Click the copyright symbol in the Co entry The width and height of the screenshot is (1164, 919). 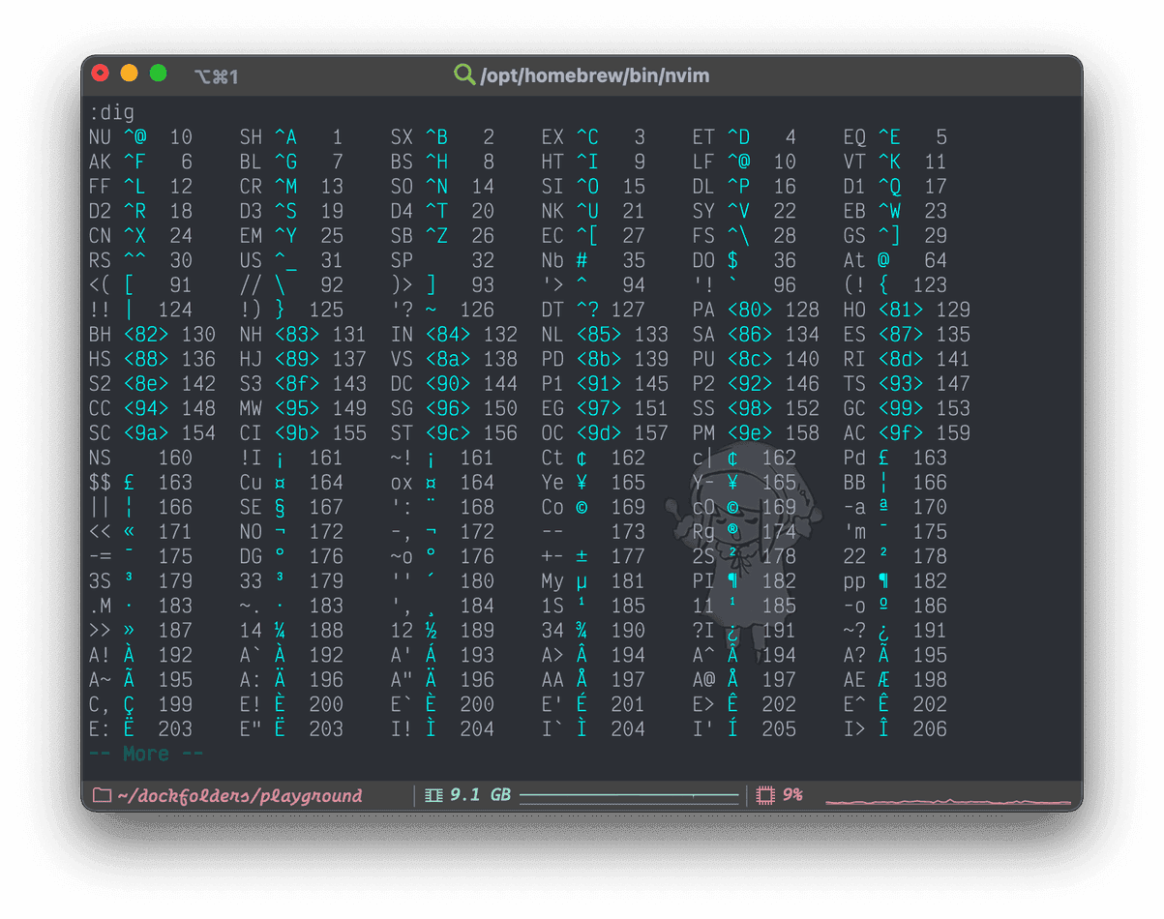tap(582, 507)
